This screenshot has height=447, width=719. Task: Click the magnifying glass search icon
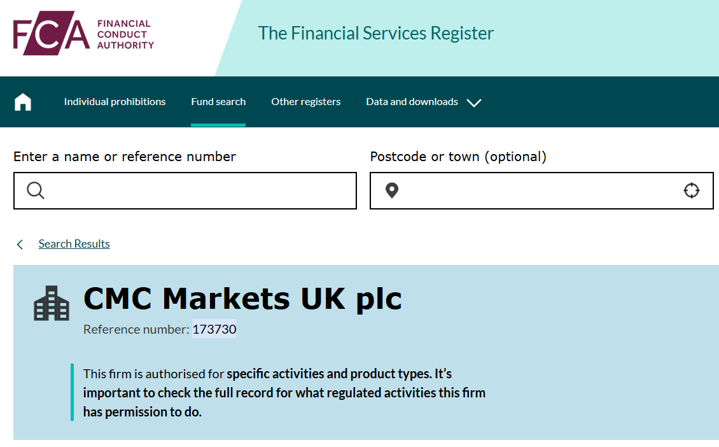[x=36, y=190]
